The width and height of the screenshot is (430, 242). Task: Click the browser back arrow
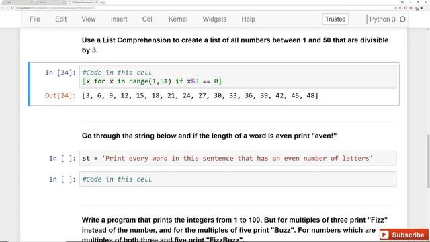click(3, 8)
